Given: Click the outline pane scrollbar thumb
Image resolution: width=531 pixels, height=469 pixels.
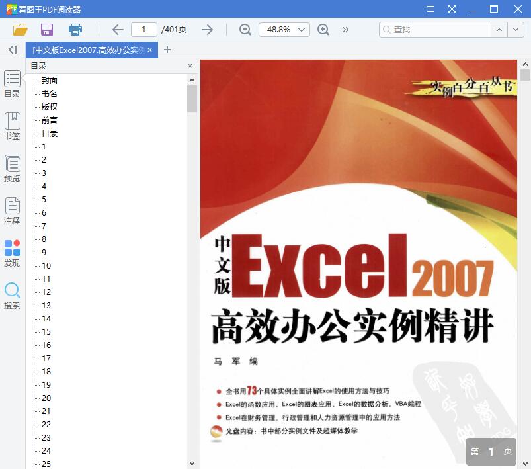Looking at the screenshot, I should click(x=192, y=99).
